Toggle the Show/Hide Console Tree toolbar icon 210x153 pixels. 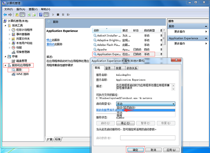pos(22,15)
